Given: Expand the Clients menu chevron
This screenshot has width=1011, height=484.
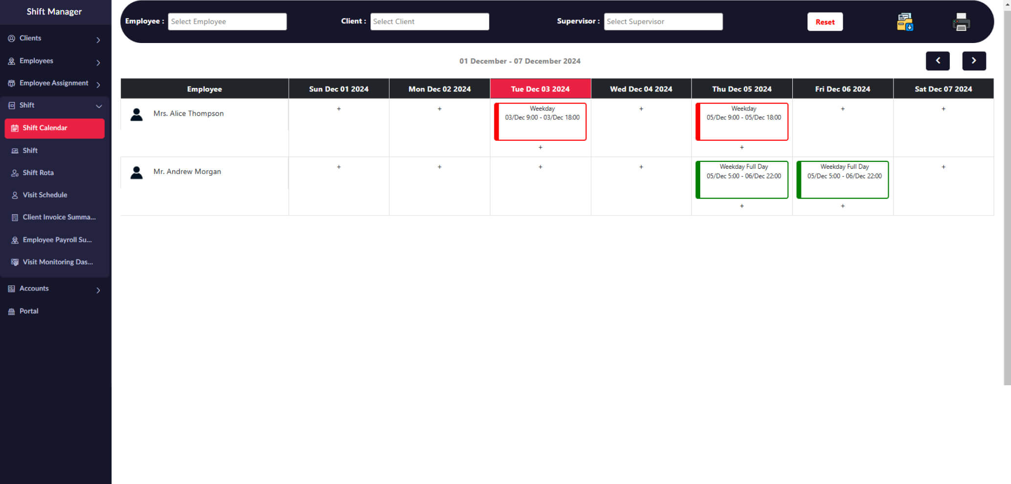Looking at the screenshot, I should pyautogui.click(x=98, y=40).
